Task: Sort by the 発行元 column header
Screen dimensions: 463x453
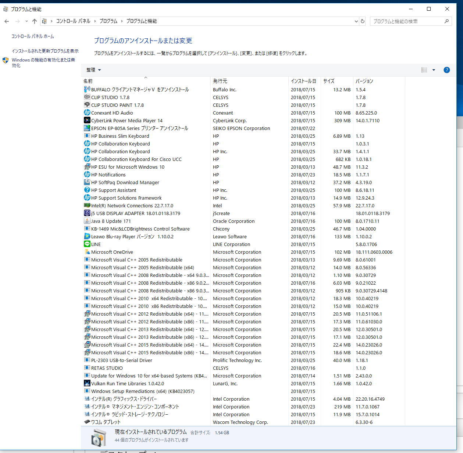Action: coord(250,81)
